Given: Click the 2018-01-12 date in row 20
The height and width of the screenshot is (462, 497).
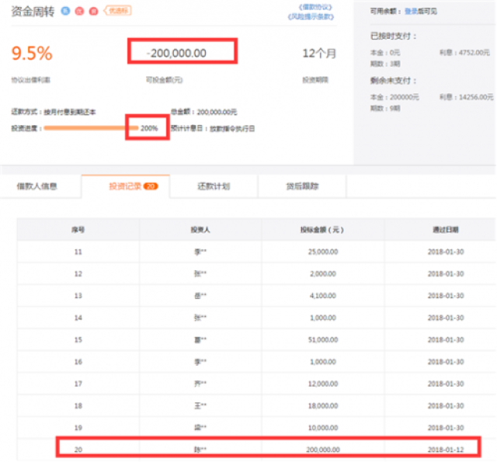Looking at the screenshot, I should point(446,450).
